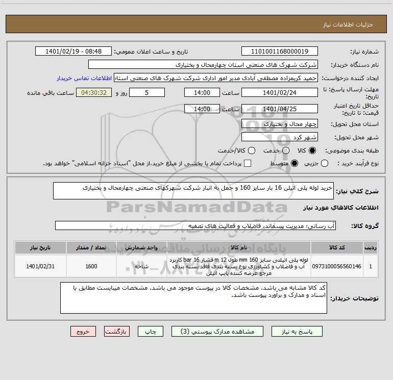Open اطلاعات تماس خریدار link
Viewport: 393px width, 380px height.
[x=84, y=78]
